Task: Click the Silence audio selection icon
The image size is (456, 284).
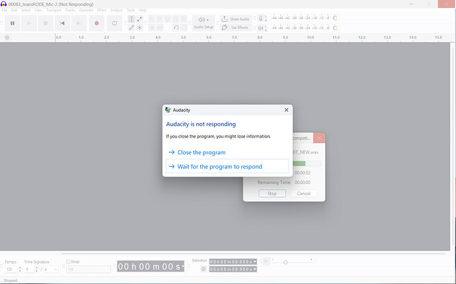Action: pos(160,28)
